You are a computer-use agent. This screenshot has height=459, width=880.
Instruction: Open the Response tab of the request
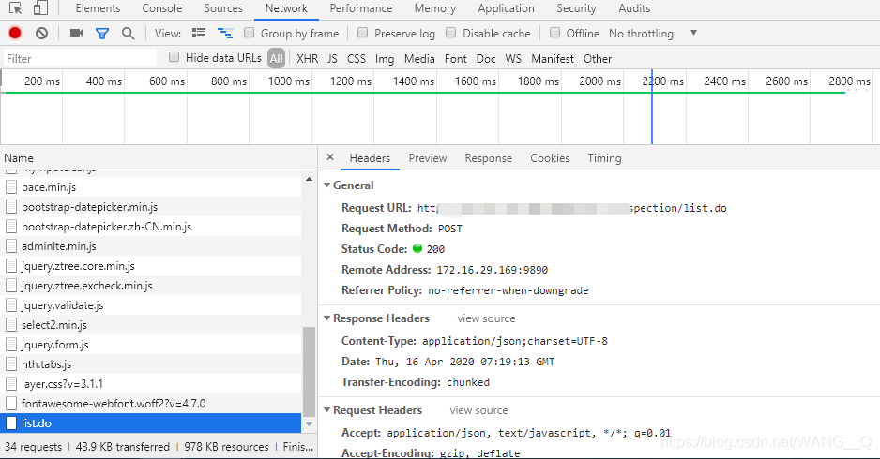pos(488,158)
